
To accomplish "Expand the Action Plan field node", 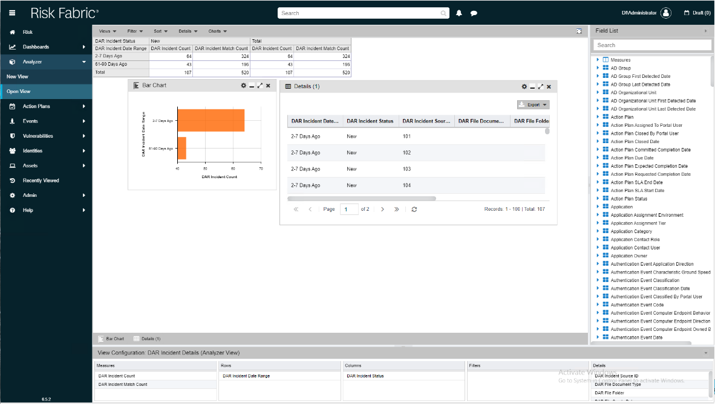I will [598, 117].
